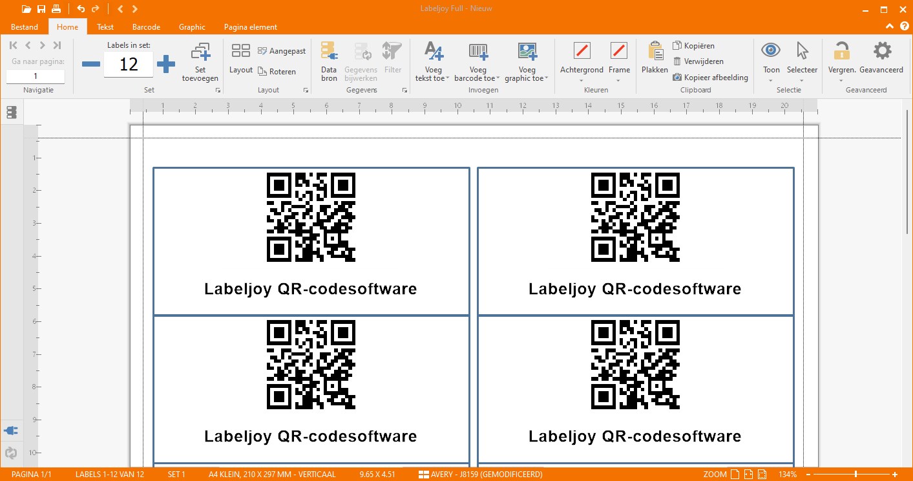The width and height of the screenshot is (913, 481).
Task: Click sets panel icon in left sidebar
Action: 11,112
